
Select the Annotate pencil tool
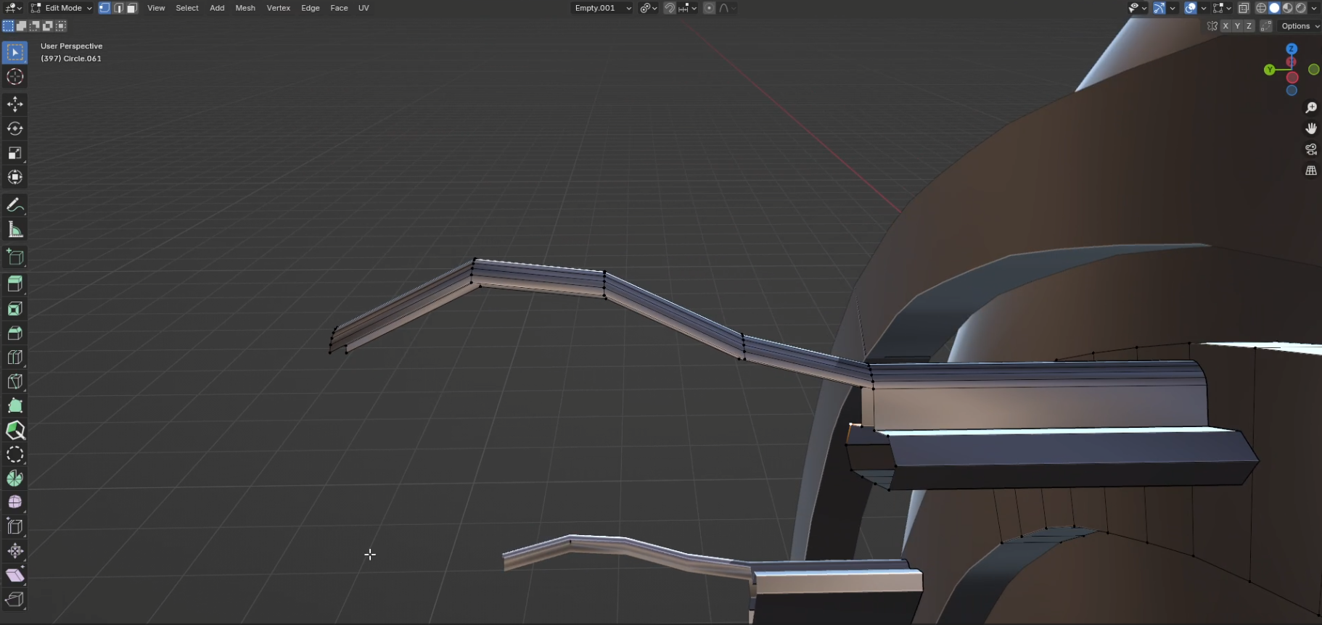[x=15, y=206]
